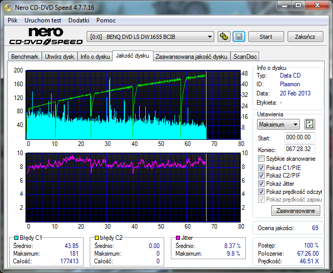The image size is (333, 273).
Task: Click the disc ID value Plasmon
Action: pyautogui.click(x=290, y=84)
